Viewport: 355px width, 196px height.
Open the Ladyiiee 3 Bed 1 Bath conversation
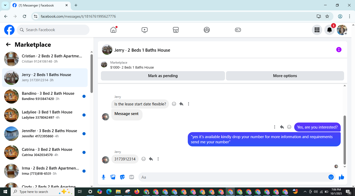click(45, 115)
